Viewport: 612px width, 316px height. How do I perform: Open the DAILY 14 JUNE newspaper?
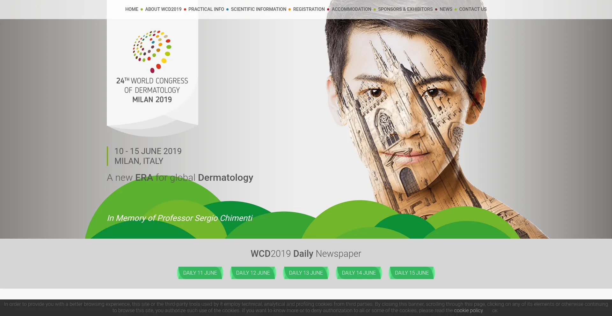pos(359,273)
